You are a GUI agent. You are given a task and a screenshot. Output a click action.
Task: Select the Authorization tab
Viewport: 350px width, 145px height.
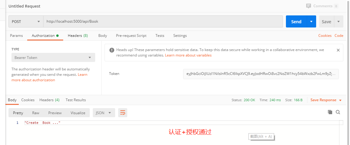coord(45,35)
